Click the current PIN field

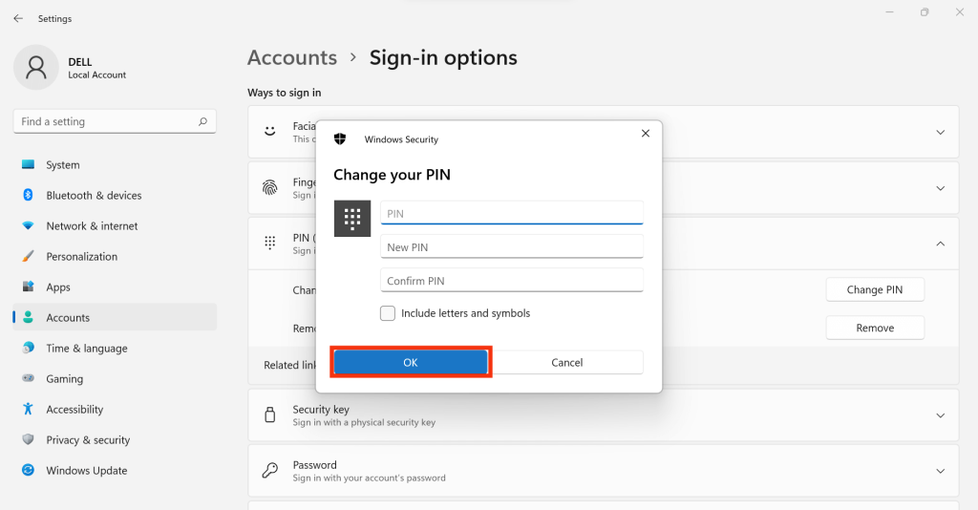pos(512,213)
